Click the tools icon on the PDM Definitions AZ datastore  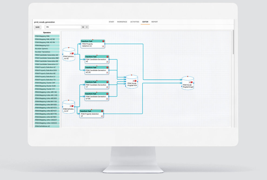(x=71, y=53)
